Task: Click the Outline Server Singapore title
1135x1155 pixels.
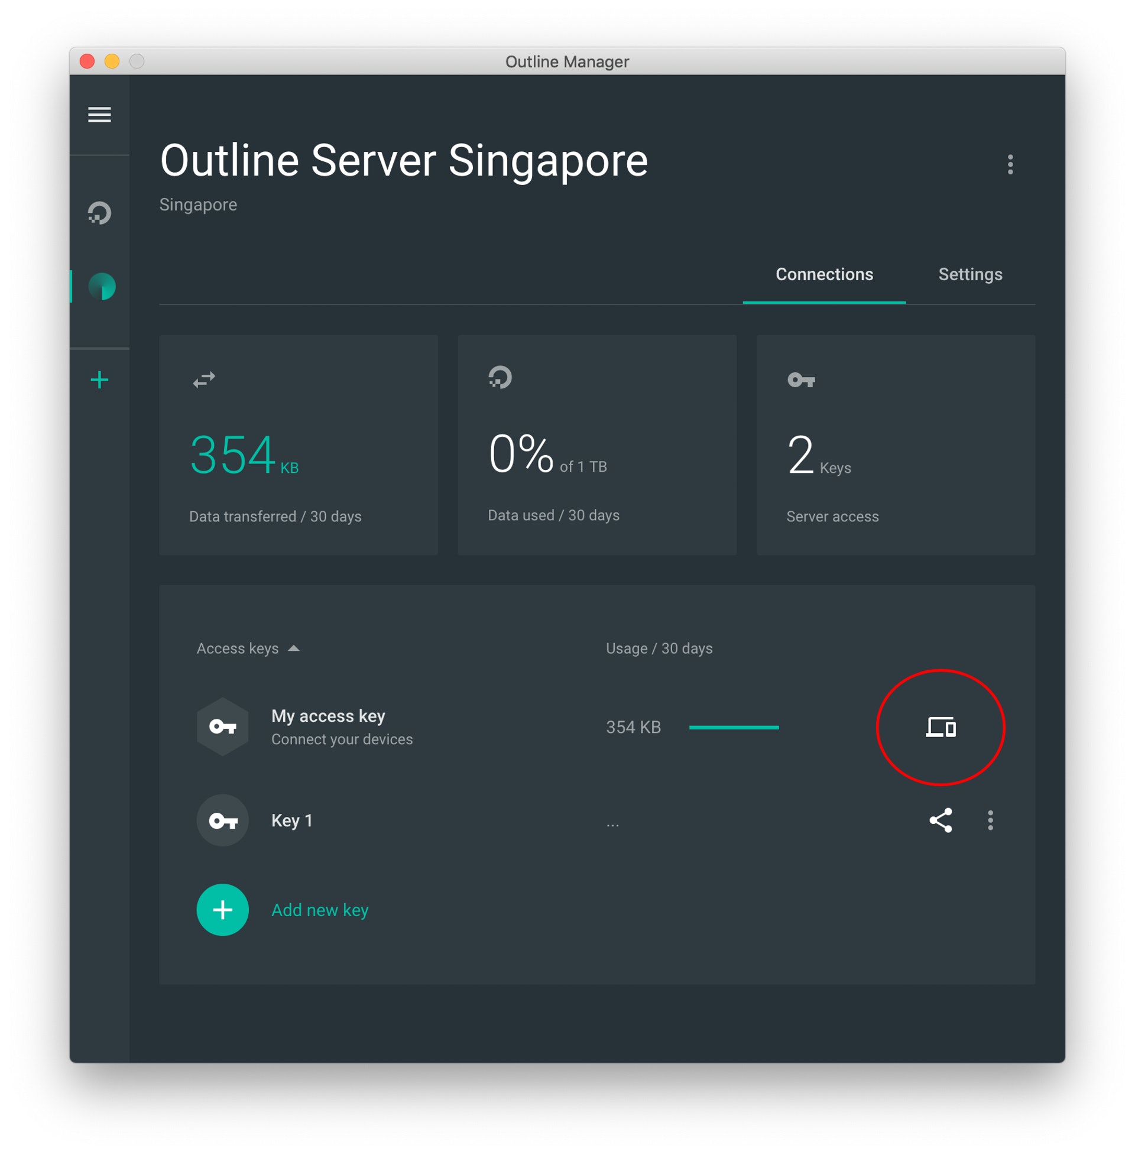Action: (x=404, y=161)
